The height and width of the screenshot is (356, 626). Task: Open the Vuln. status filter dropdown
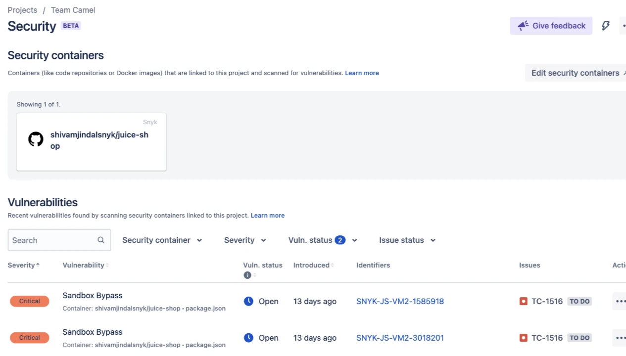click(x=322, y=240)
